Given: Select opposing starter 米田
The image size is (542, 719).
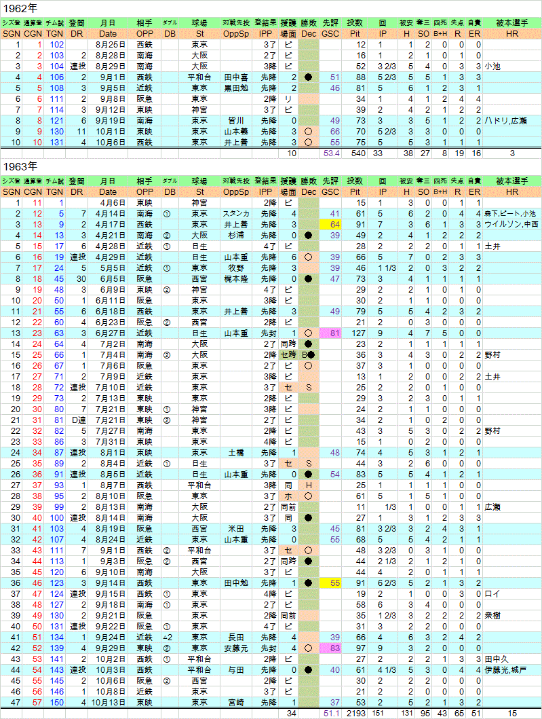Looking at the screenshot, I should pos(236,529).
